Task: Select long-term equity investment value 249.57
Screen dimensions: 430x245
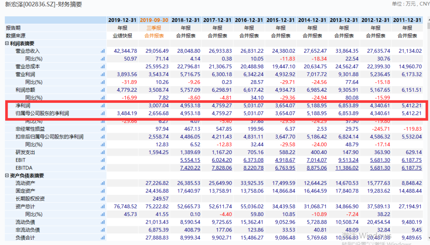Action: 160,199
